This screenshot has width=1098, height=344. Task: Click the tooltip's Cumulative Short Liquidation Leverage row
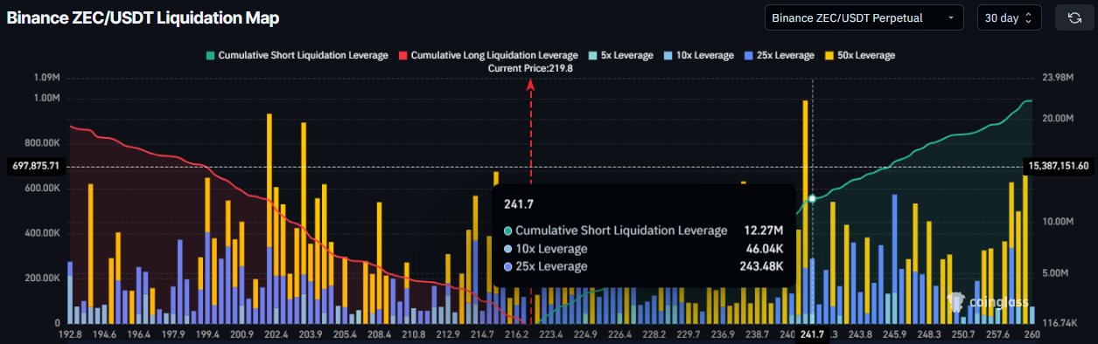(x=644, y=230)
